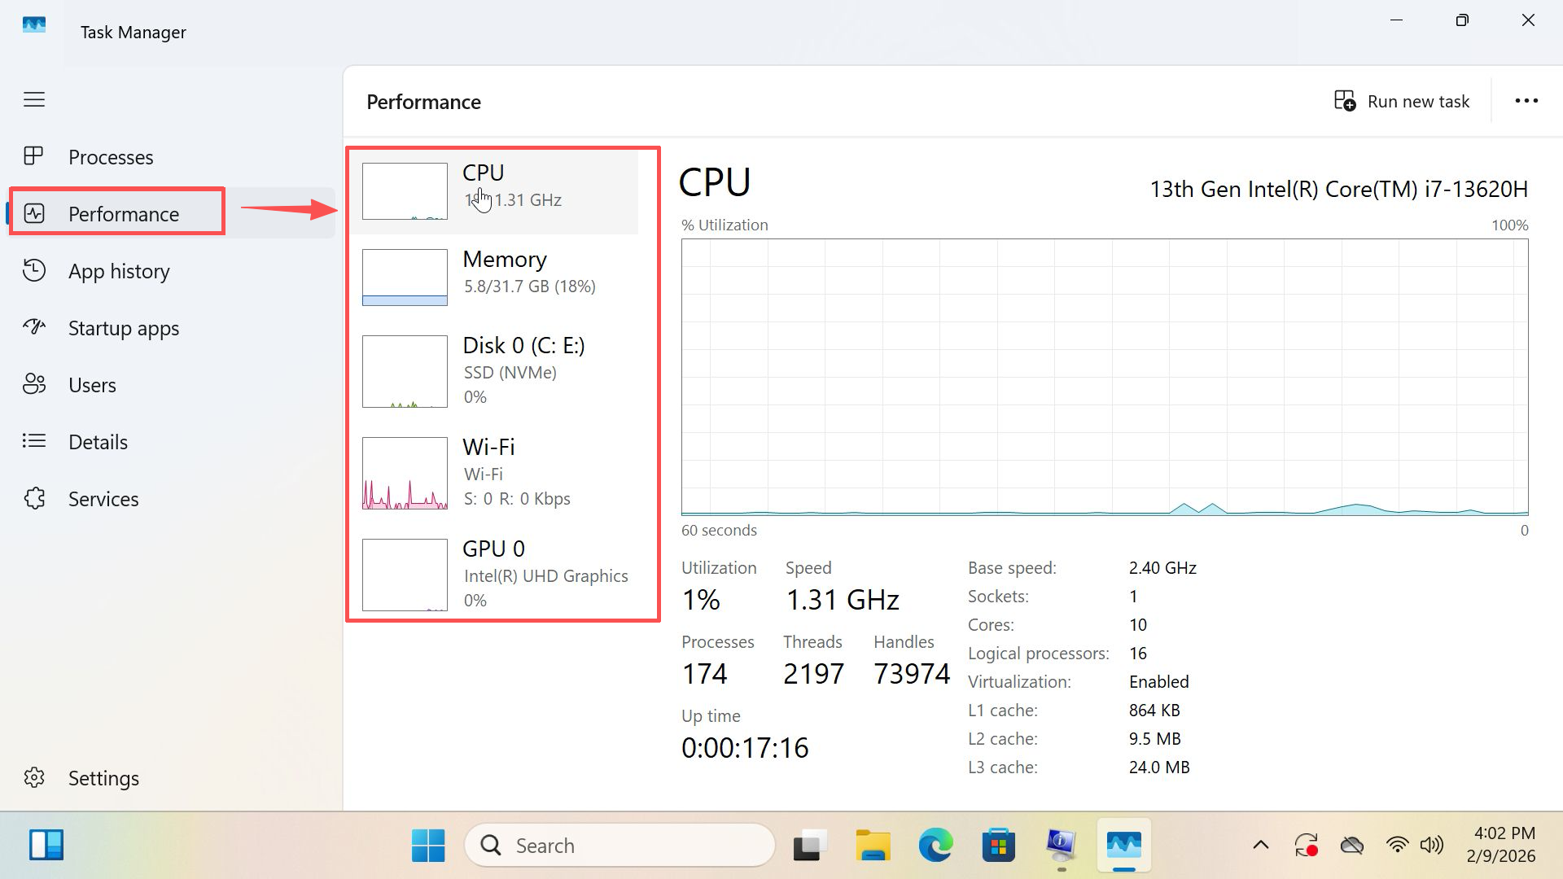This screenshot has width=1563, height=879.
Task: Open the Details list icon
Action: coord(33,441)
